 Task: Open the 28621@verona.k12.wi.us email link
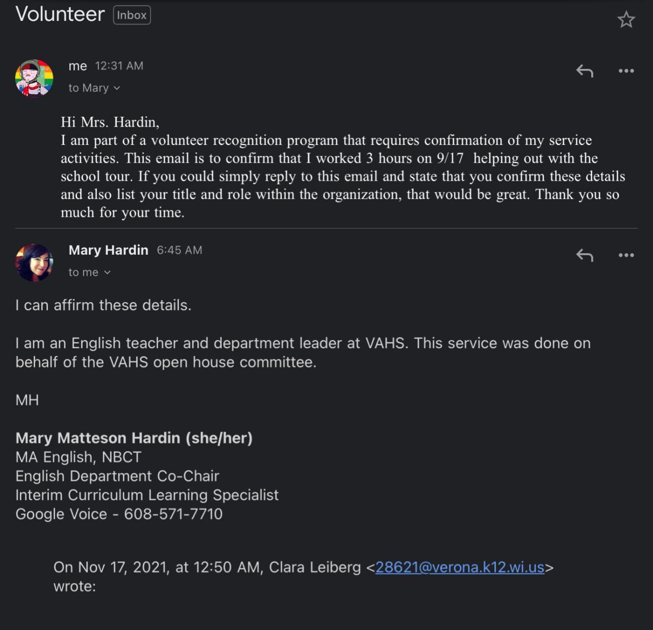click(460, 567)
